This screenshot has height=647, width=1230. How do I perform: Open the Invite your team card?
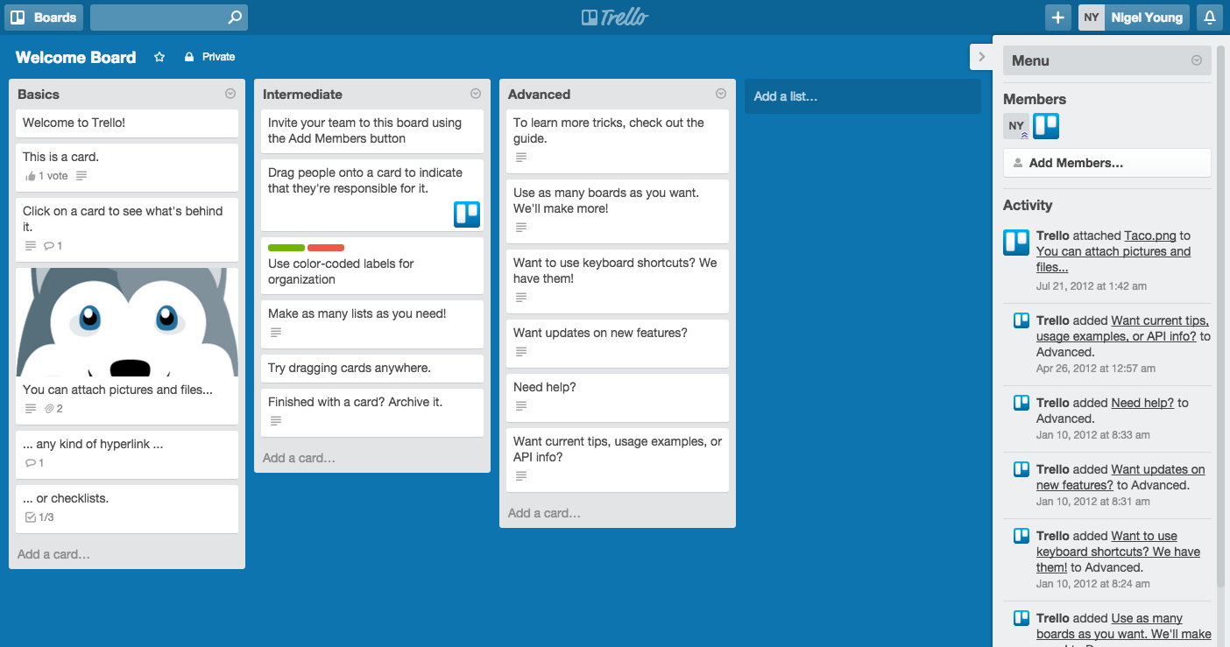click(372, 131)
